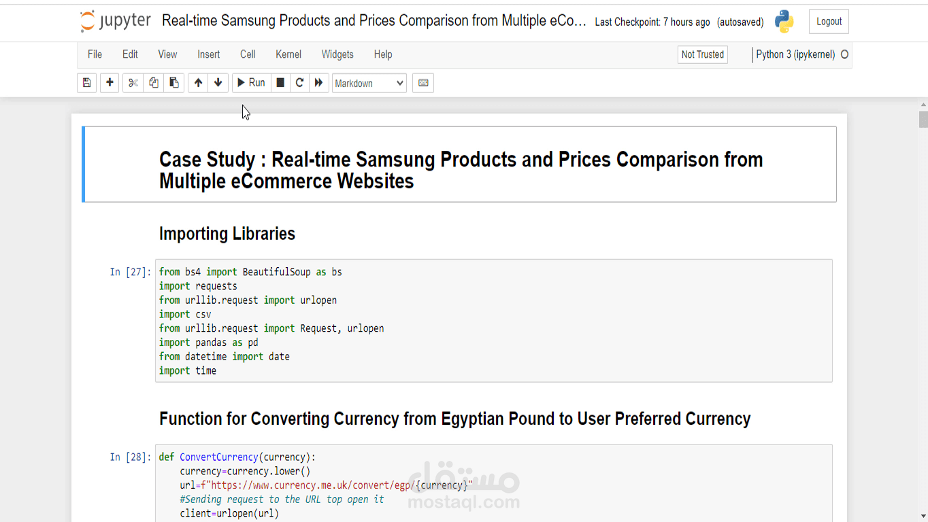Select the Importing Libraries heading

[227, 234]
